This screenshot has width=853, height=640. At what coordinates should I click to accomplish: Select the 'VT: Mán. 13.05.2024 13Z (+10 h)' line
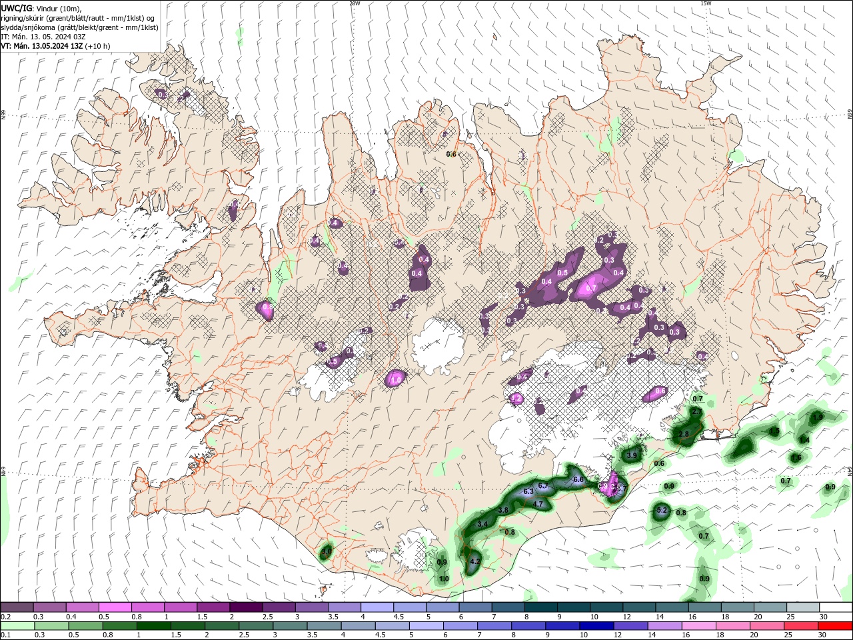(x=55, y=46)
